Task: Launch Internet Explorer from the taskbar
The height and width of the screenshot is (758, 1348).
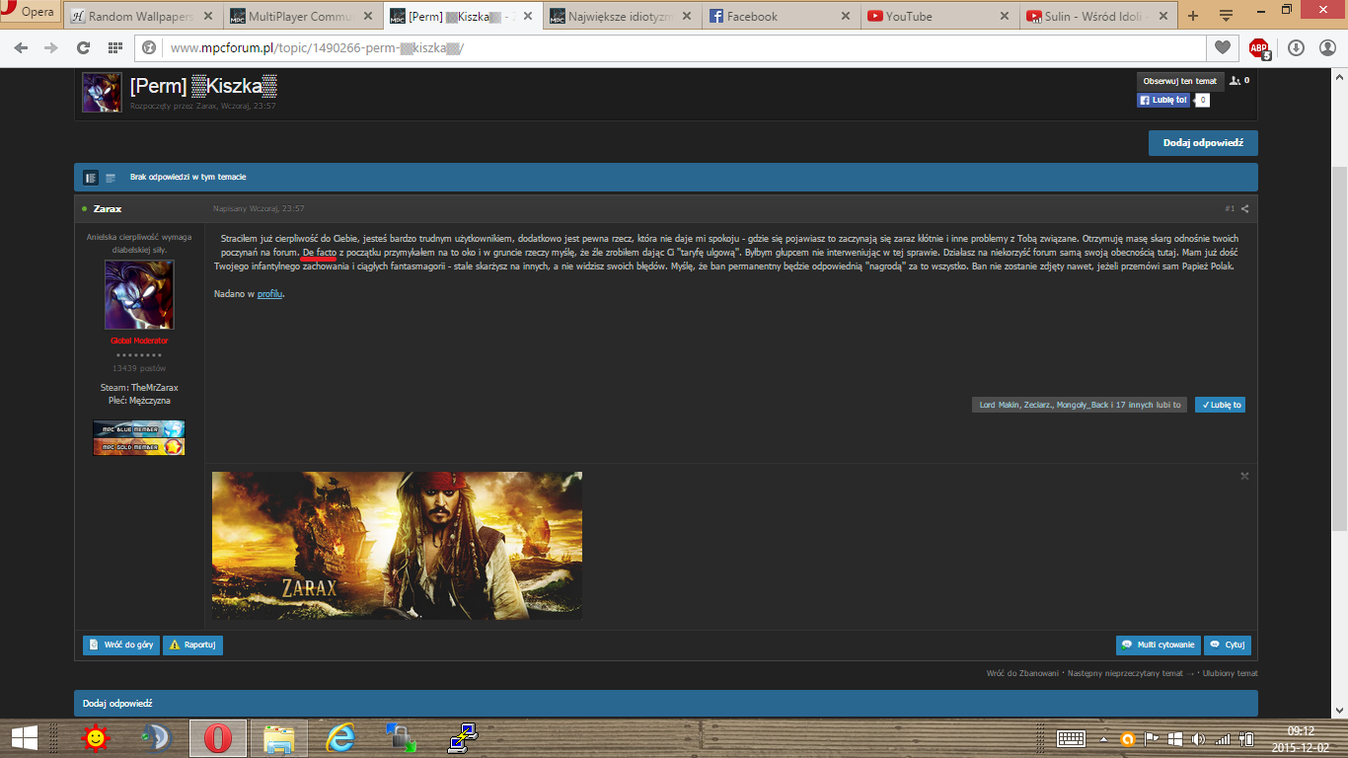Action: pyautogui.click(x=340, y=737)
